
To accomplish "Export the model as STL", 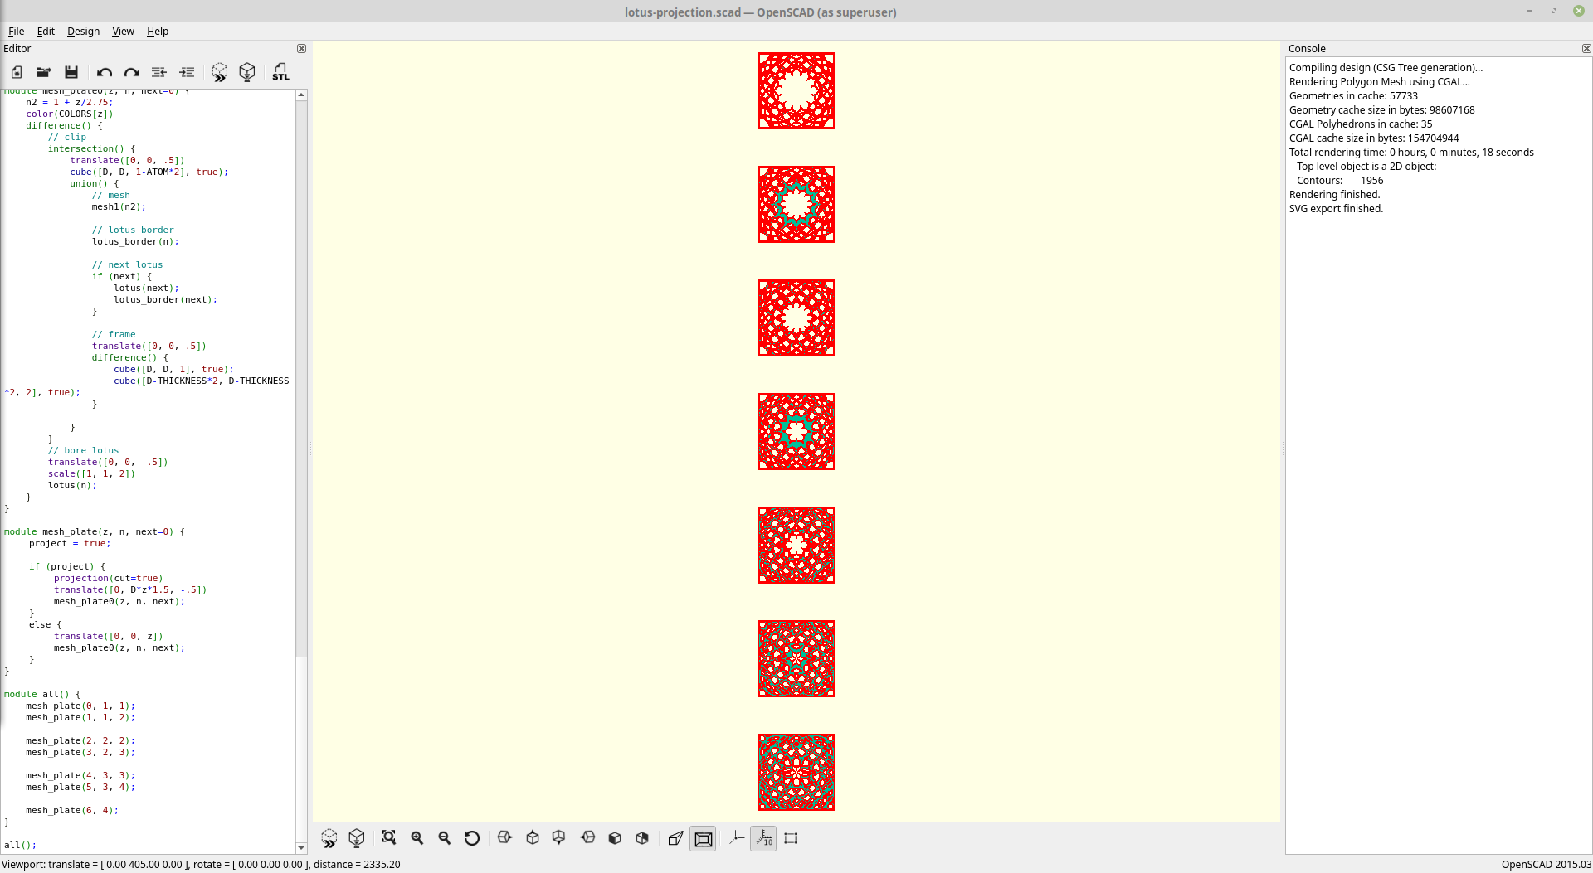I will pos(280,72).
